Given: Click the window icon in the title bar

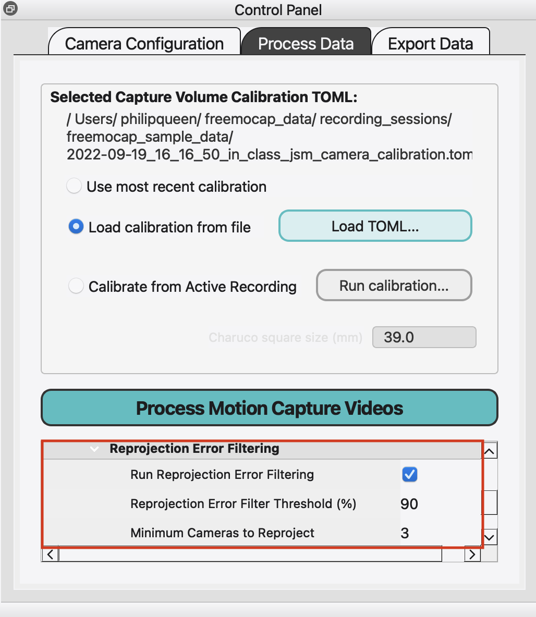Looking at the screenshot, I should tap(9, 8).
